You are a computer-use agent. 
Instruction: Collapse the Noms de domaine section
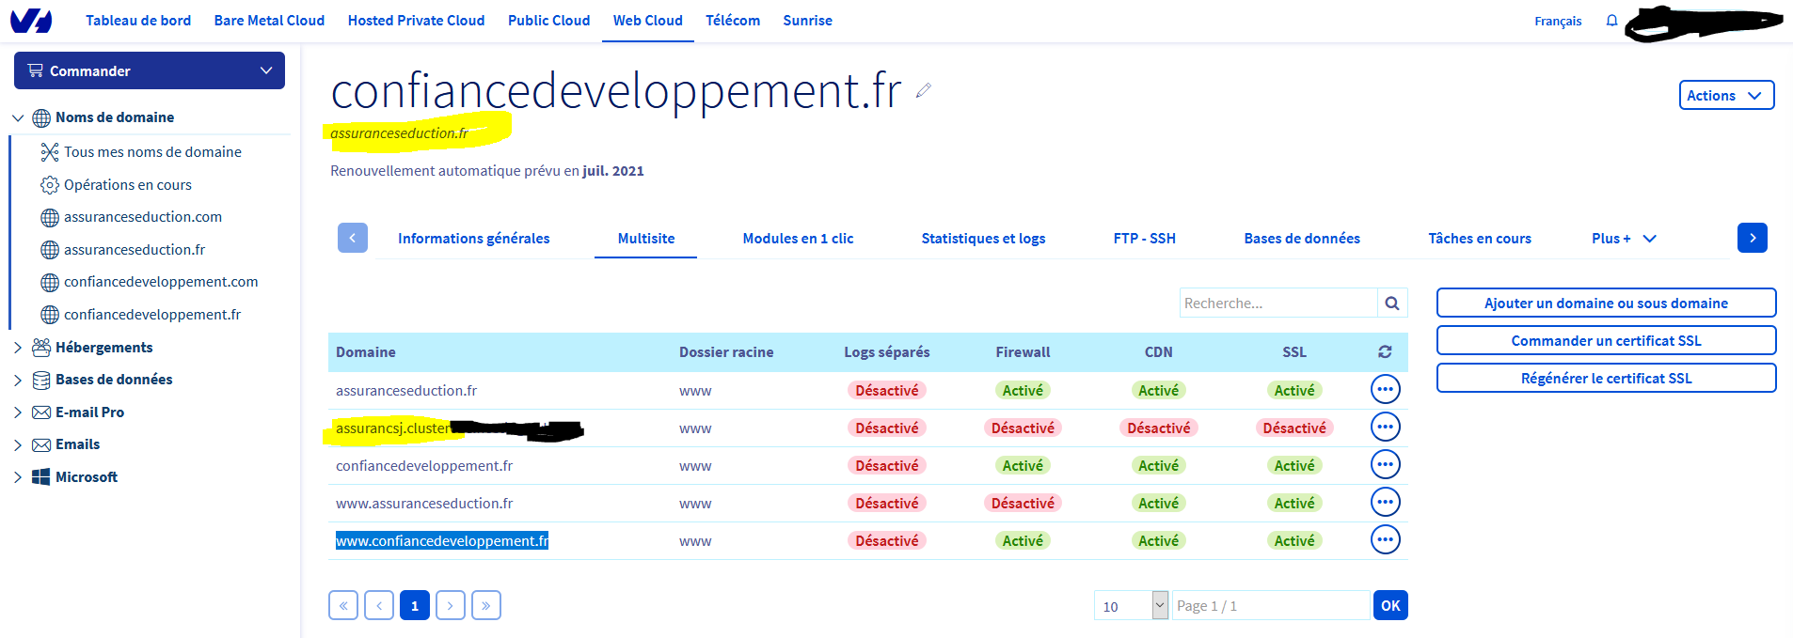tap(18, 117)
